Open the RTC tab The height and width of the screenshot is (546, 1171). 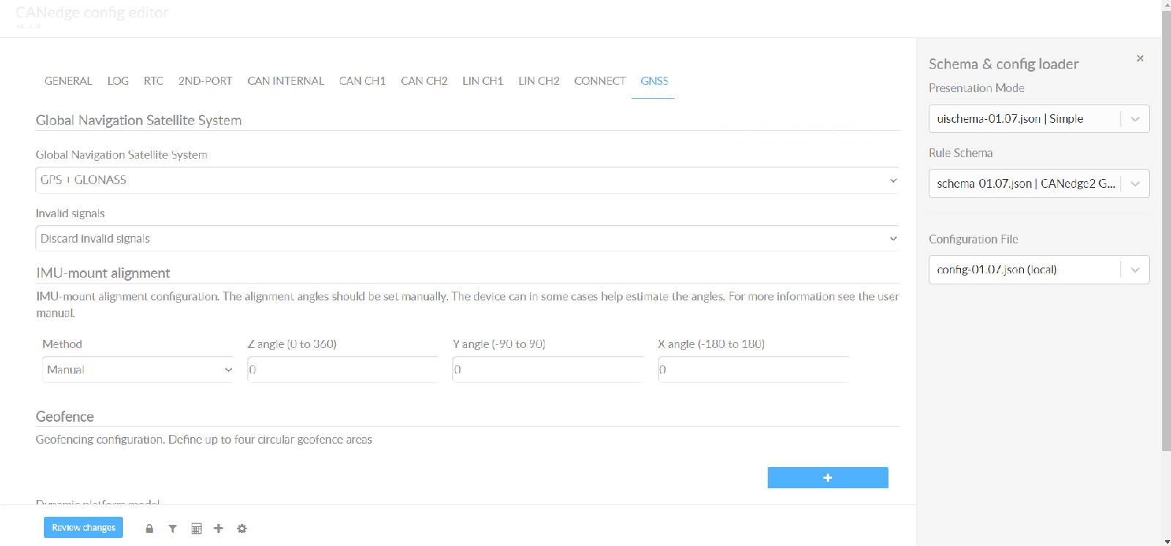pos(154,81)
